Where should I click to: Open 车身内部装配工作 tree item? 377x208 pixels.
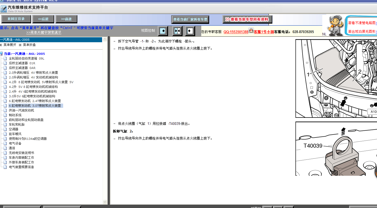(21, 158)
